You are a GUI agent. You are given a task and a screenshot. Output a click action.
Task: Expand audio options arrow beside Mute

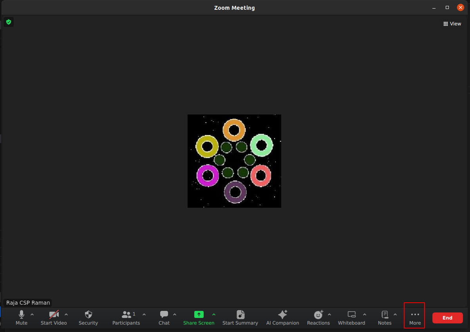[x=32, y=314]
